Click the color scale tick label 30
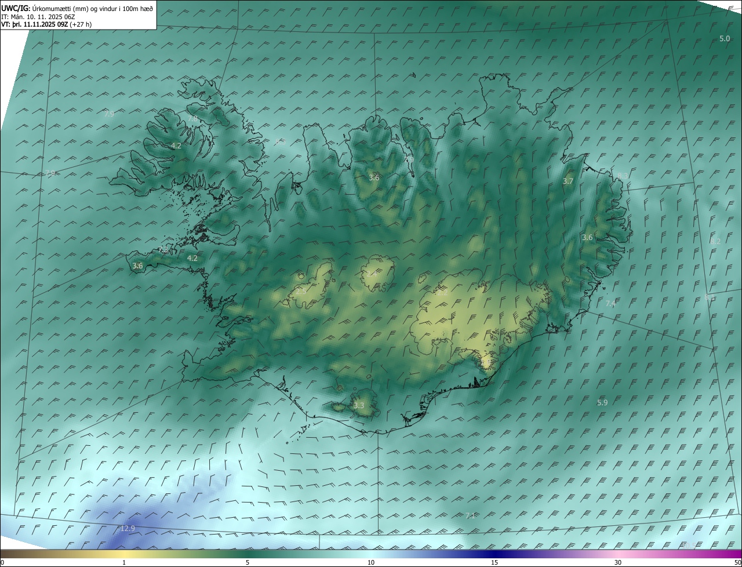The image size is (742, 567). point(618,562)
